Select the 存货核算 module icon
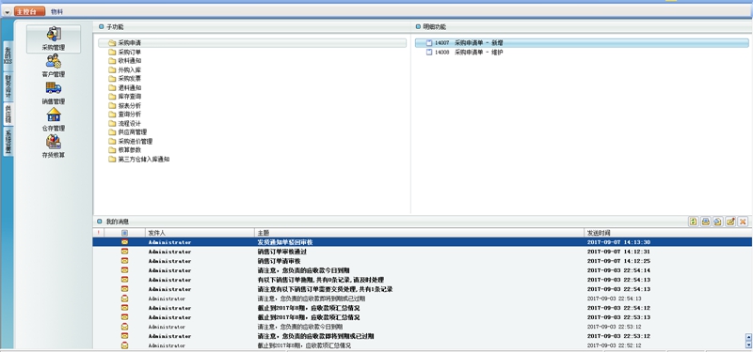 click(x=54, y=146)
